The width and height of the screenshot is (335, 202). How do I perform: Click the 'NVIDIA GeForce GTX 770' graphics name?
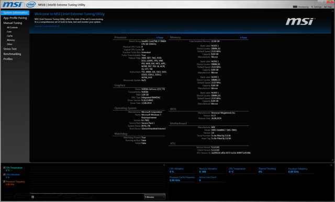(153, 89)
